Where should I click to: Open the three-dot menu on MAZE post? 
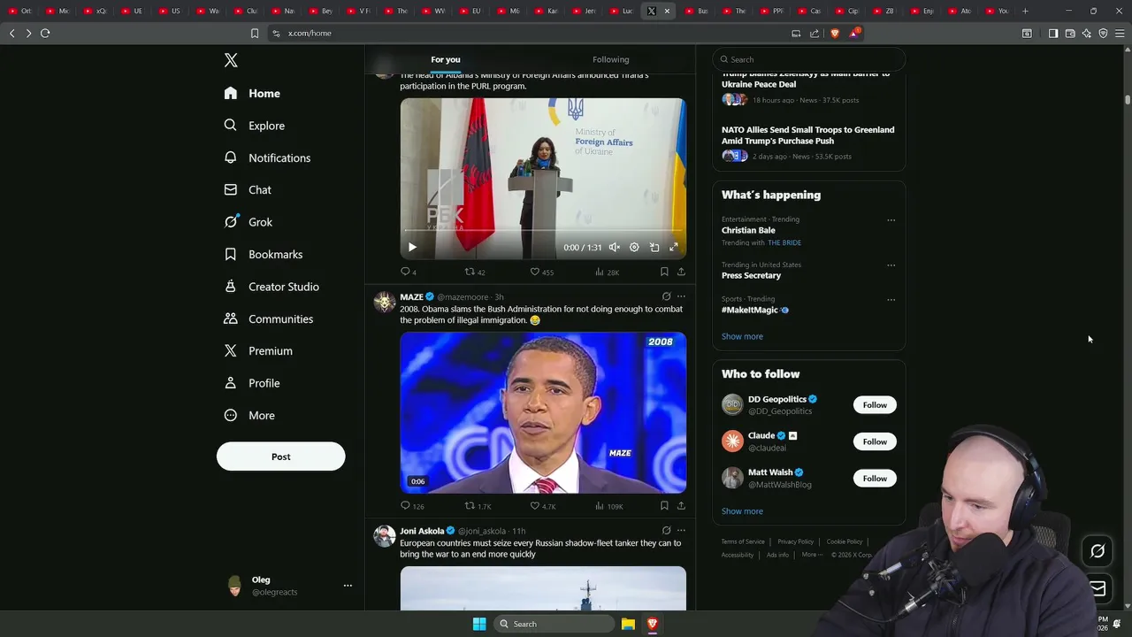click(x=681, y=296)
